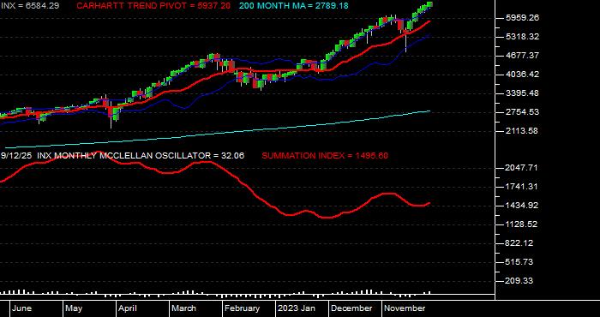Select the November label on time axis
600x317 pixels.
[405, 308]
